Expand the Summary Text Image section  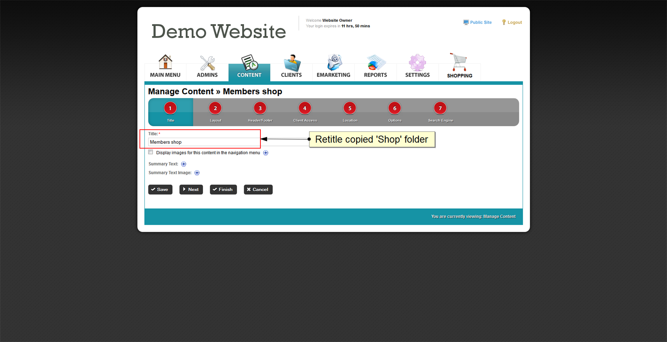pos(197,173)
